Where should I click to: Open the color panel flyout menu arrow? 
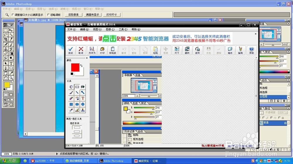click(289, 52)
